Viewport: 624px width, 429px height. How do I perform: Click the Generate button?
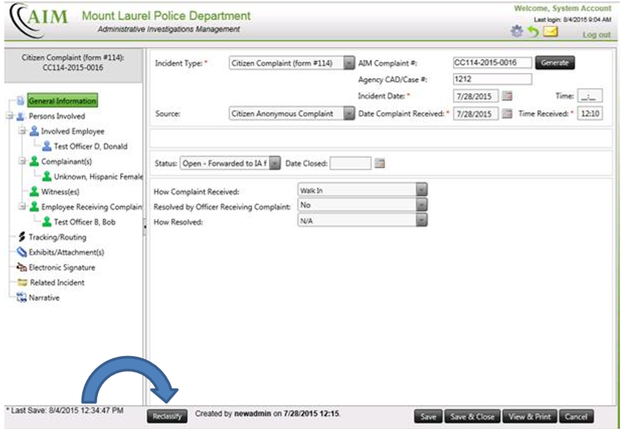[x=555, y=63]
